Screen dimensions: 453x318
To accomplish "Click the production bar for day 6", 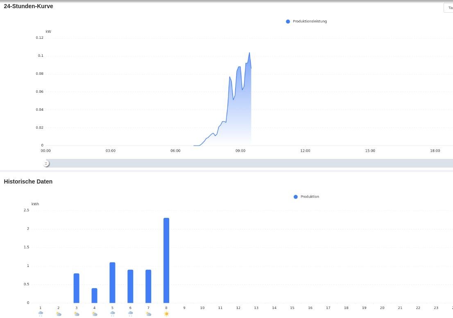I will tap(130, 286).
